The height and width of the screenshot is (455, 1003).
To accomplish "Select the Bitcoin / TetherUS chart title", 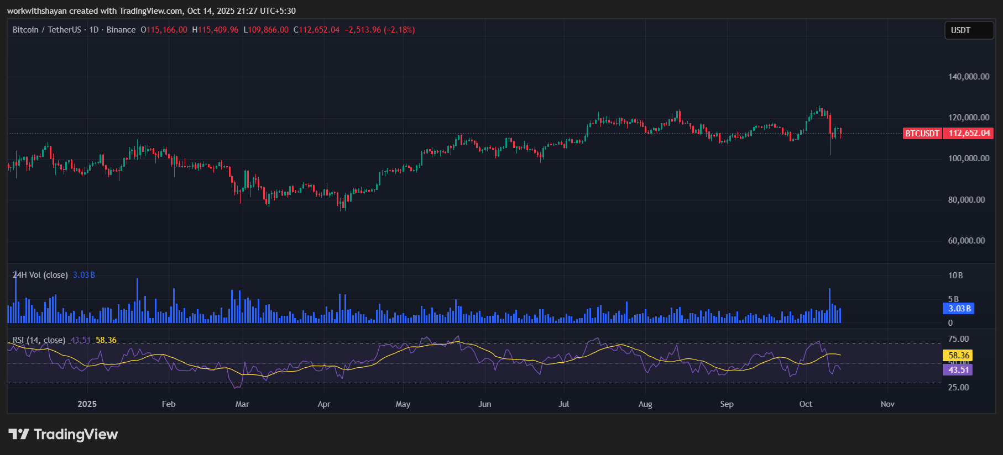I will 46,30.
